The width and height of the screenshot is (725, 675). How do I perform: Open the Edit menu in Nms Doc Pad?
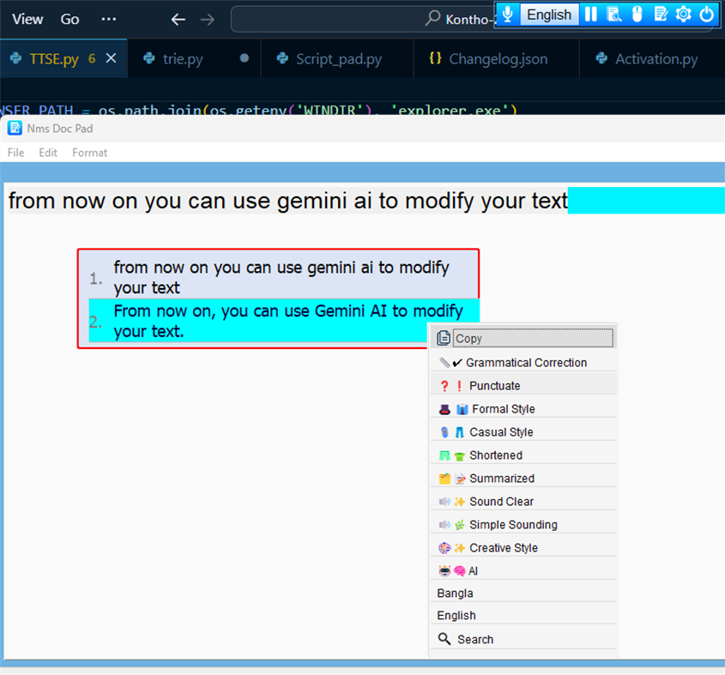pyautogui.click(x=48, y=153)
